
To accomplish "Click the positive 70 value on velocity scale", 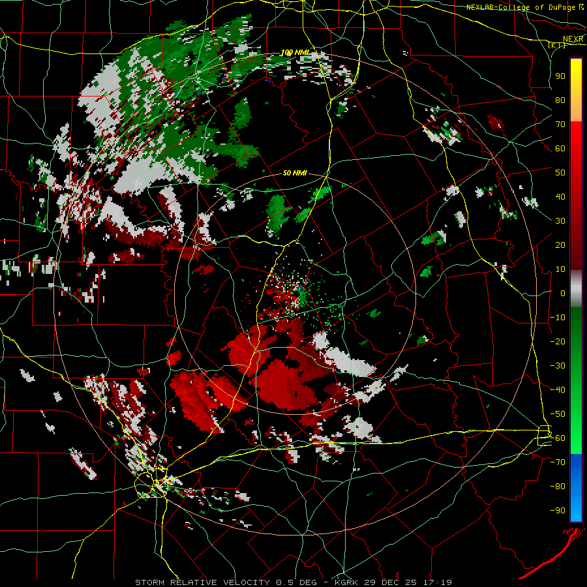I will 560,125.
